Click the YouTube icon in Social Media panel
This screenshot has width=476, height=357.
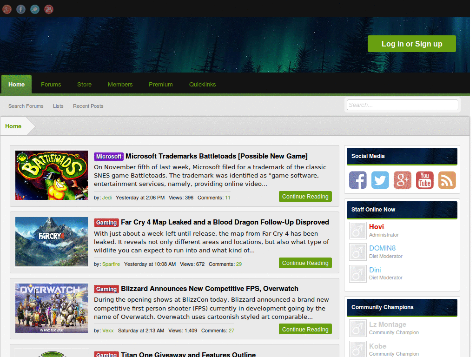coord(425,180)
